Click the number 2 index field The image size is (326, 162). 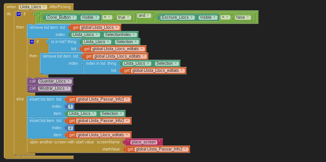point(70,128)
